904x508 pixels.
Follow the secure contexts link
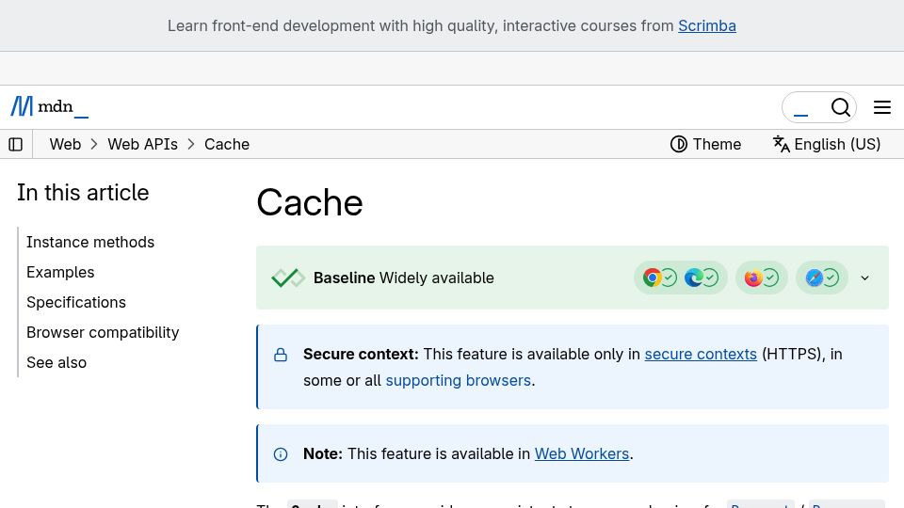(x=701, y=354)
